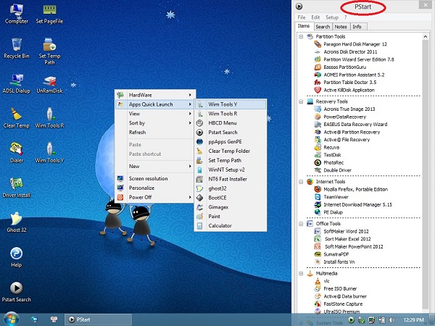Open the UnRamDisk desktop icon
Screen dimensions: 435x326
click(49, 83)
